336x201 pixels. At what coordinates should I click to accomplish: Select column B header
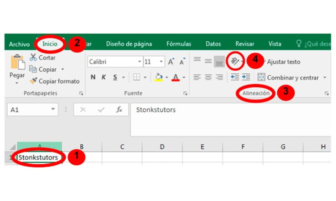82,147
